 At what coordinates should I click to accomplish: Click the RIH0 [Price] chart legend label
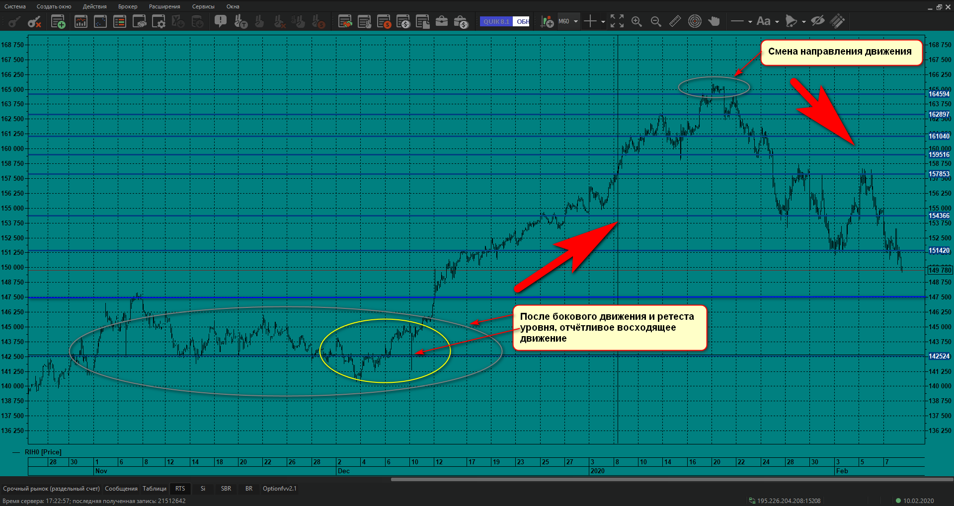pyautogui.click(x=43, y=452)
